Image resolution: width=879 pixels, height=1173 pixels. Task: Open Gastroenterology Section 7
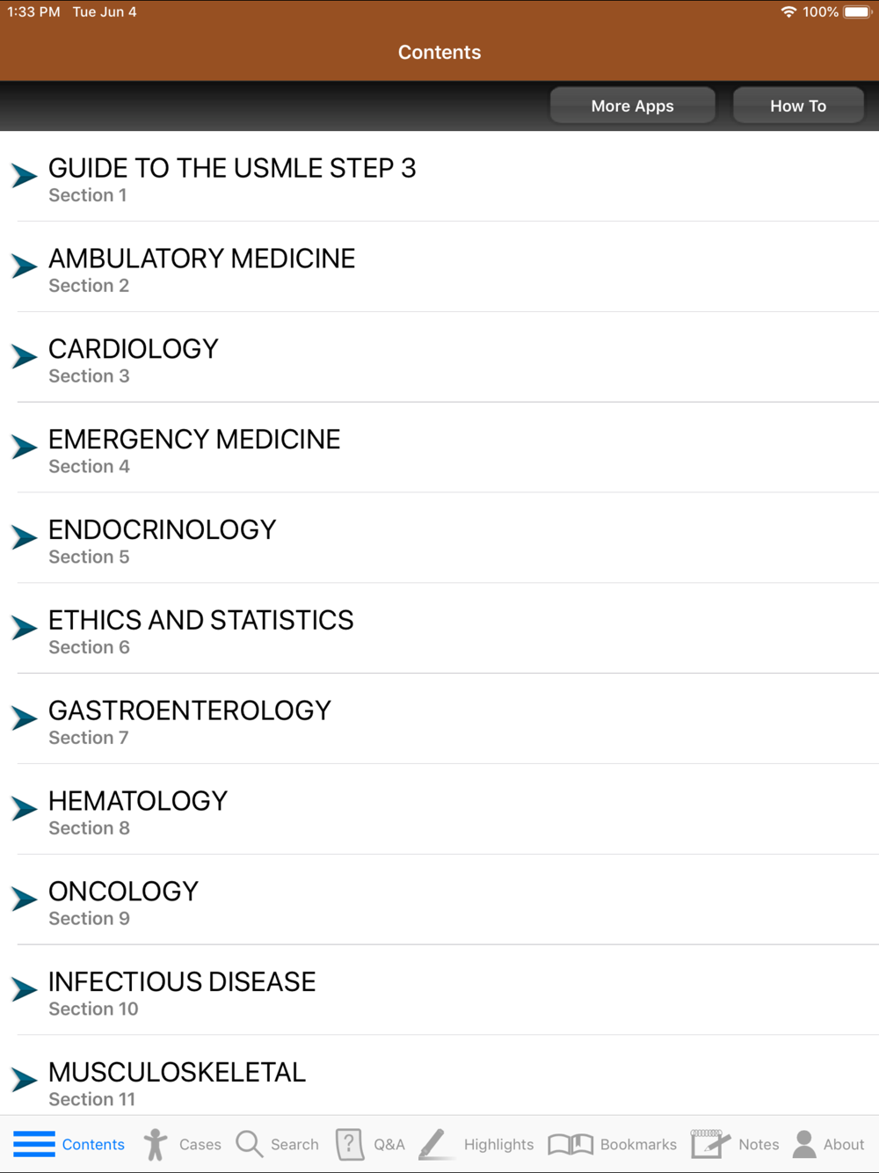click(439, 720)
